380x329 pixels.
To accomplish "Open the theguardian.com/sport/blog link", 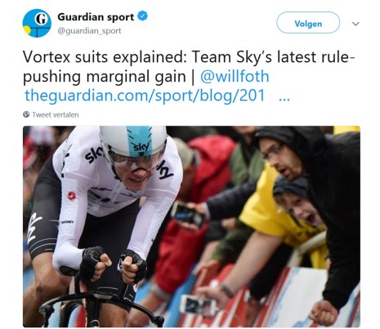I will (x=145, y=96).
